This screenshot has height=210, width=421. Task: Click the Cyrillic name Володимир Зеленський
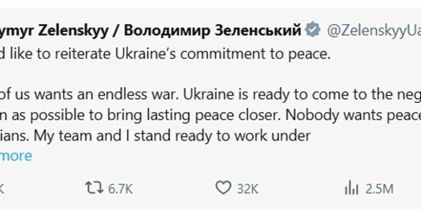pos(212,31)
